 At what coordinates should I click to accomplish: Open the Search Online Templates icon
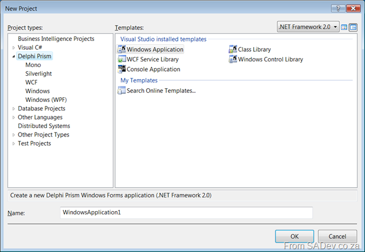(121, 90)
